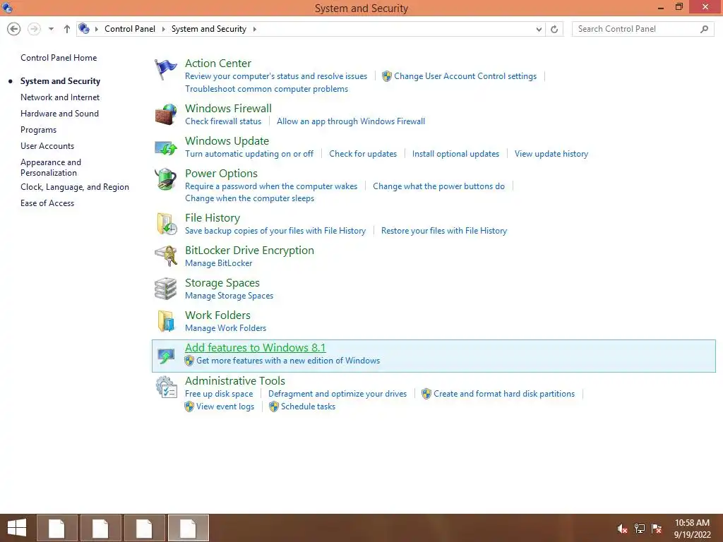Expand the chevron after Control Panel breadcrumb
Image resolution: width=723 pixels, height=542 pixels.
pyautogui.click(x=163, y=29)
